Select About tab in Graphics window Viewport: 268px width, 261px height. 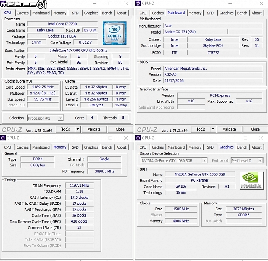point(256,147)
